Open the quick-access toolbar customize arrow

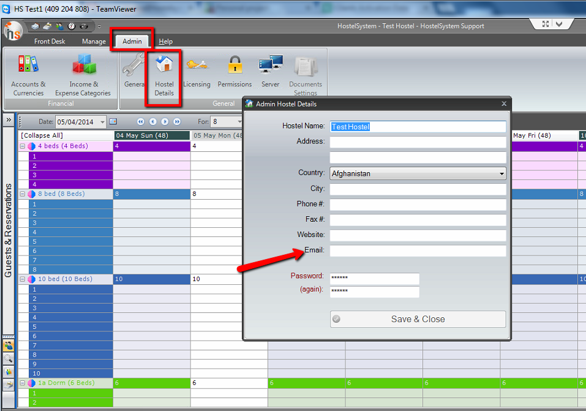pyautogui.click(x=99, y=26)
